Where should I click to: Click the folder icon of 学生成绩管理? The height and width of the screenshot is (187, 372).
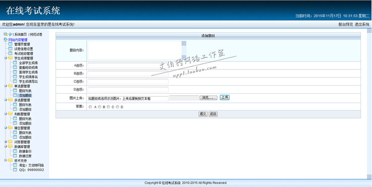coord(10,58)
